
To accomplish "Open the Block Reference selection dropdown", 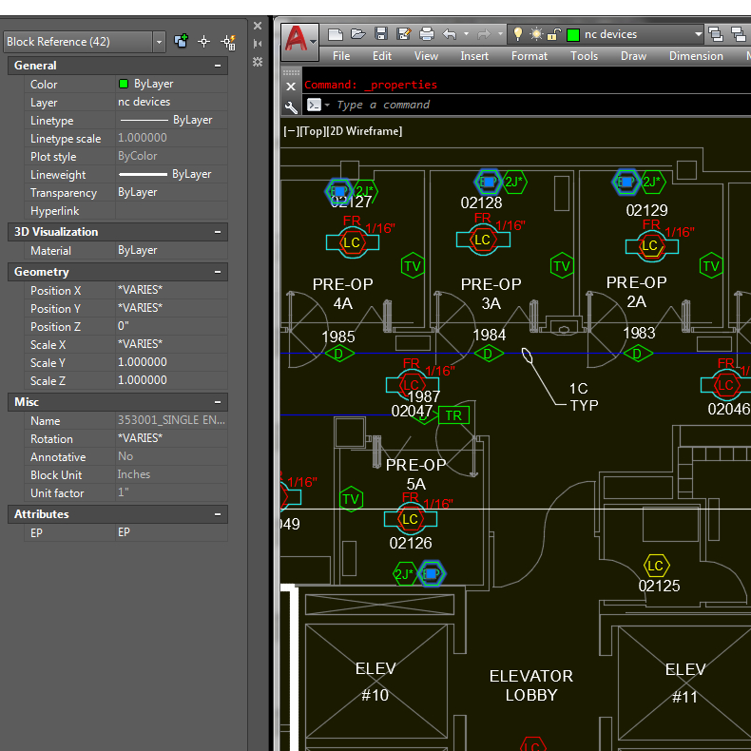I will pos(158,42).
